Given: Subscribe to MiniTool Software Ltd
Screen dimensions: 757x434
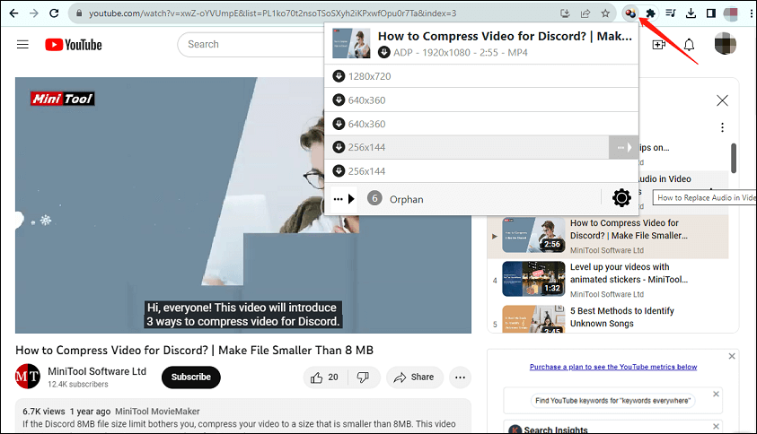Looking at the screenshot, I should coord(191,378).
